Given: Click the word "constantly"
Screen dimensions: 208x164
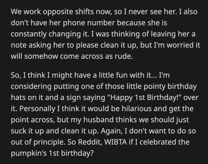Looking at the screenshot, I should [x=29, y=34].
